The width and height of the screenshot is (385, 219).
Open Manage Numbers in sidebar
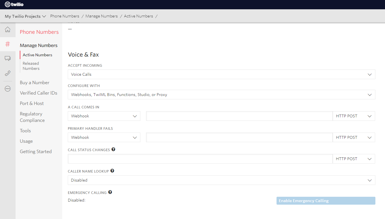click(x=39, y=45)
